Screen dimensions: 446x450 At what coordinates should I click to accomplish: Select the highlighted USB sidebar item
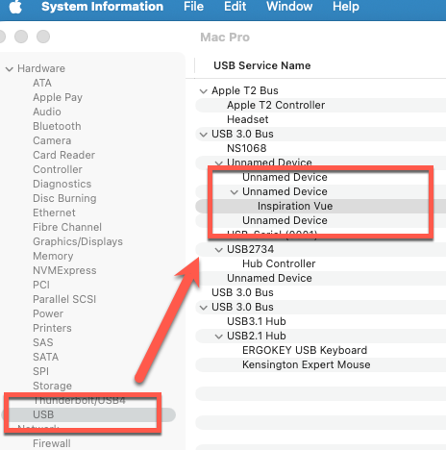[x=88, y=414]
